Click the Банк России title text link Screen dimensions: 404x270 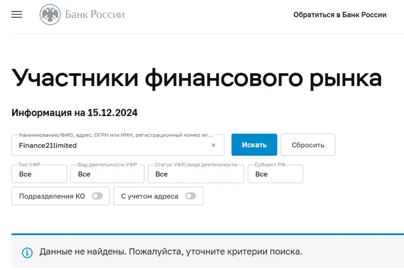tap(95, 15)
